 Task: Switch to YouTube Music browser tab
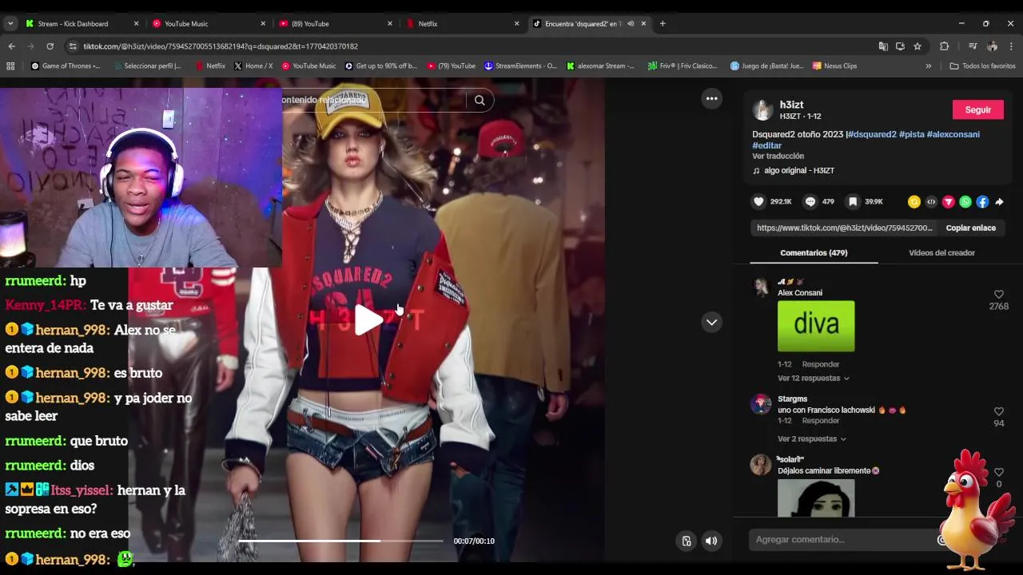point(209,24)
